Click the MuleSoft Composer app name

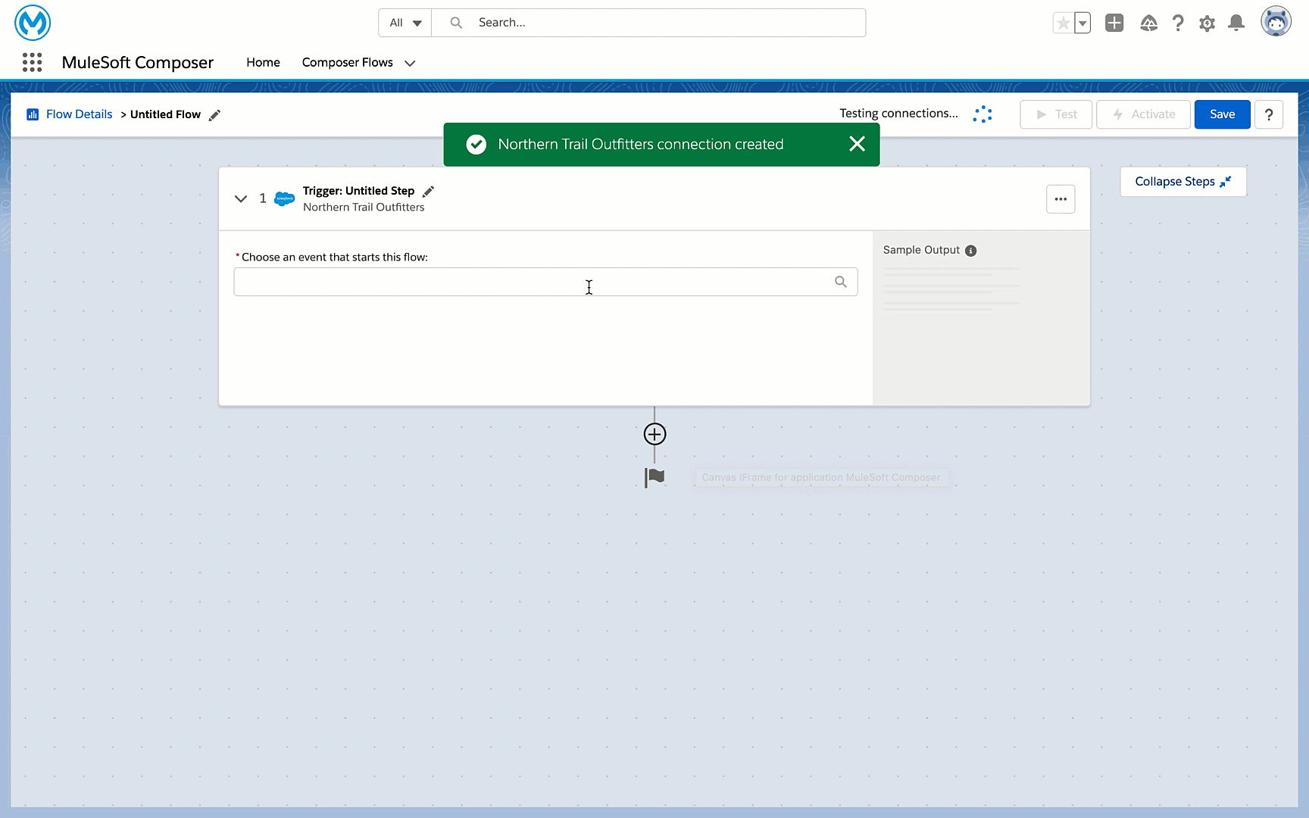pos(138,62)
